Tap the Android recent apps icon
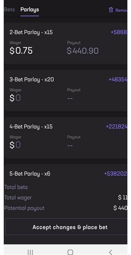The image size is (131, 255). click(x=30, y=252)
